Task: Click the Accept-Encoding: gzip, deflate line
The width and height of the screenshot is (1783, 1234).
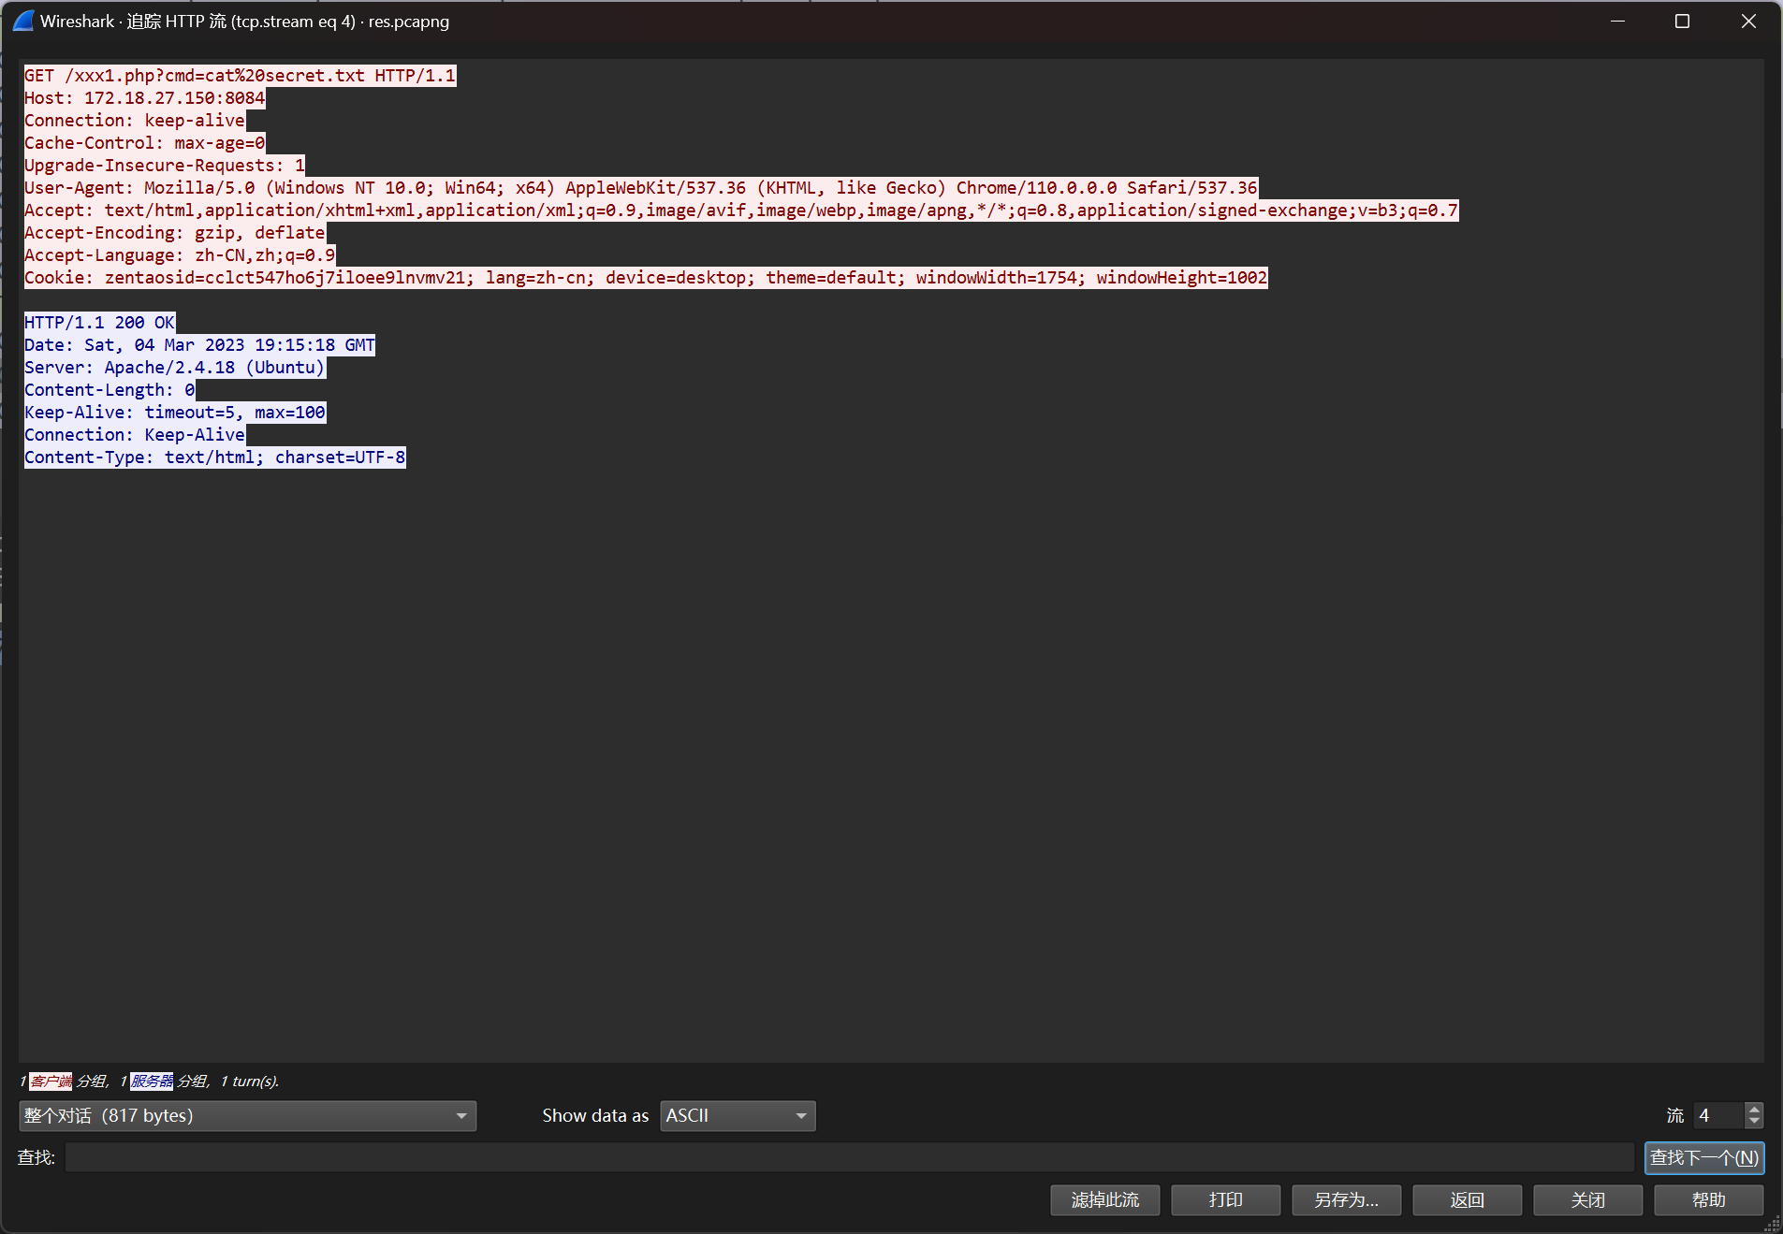Action: click(x=175, y=233)
